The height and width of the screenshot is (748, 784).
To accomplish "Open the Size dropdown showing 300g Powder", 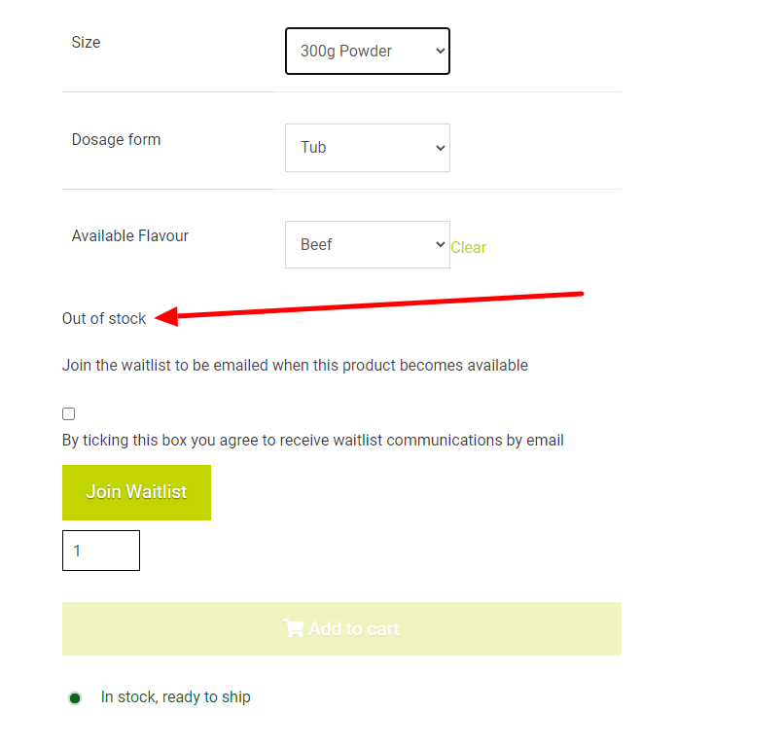I will [368, 51].
